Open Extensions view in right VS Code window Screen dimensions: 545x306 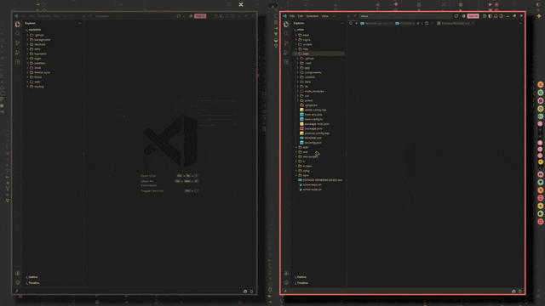pos(286,62)
